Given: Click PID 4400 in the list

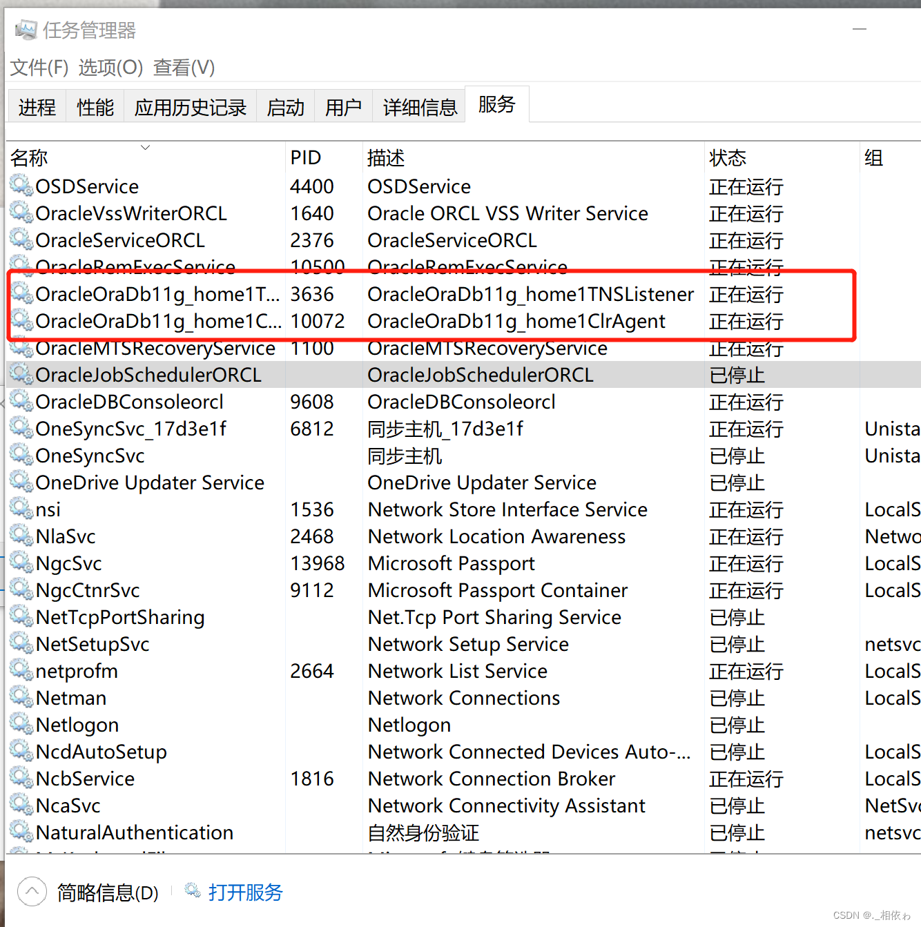Looking at the screenshot, I should pyautogui.click(x=312, y=186).
